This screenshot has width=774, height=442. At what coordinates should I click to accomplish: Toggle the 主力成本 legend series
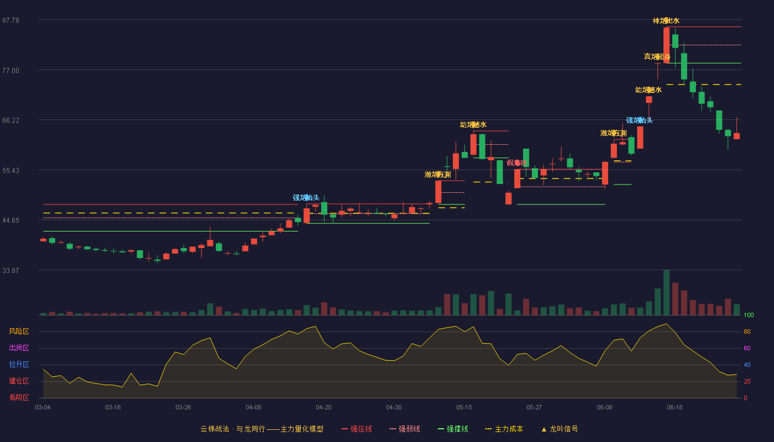point(504,429)
